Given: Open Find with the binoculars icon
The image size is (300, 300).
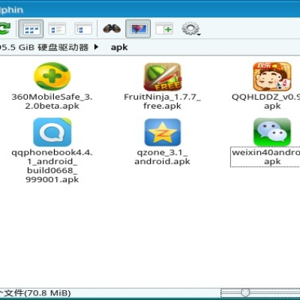Looking at the screenshot, I should coord(112,28).
